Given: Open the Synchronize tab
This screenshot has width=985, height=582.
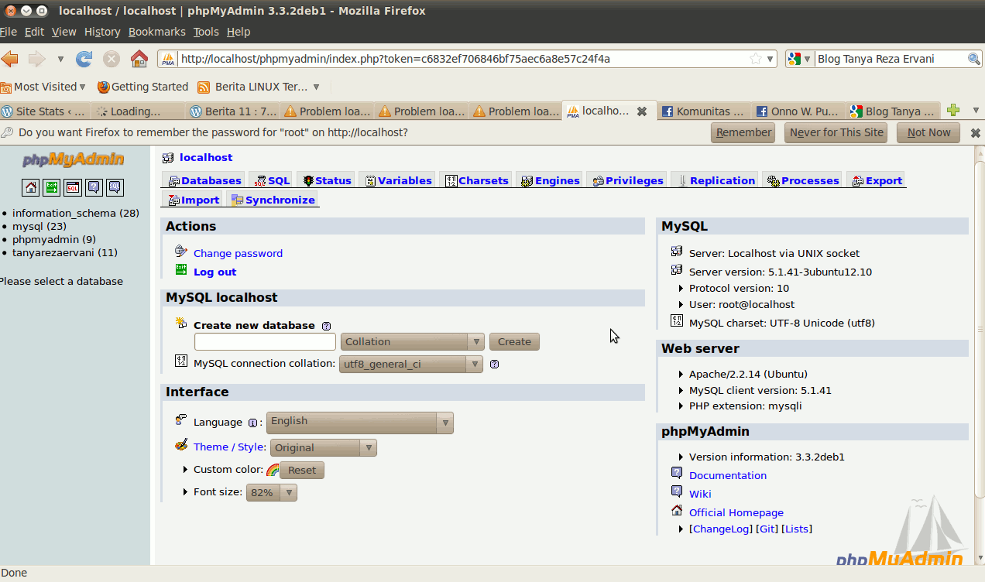Looking at the screenshot, I should point(273,200).
